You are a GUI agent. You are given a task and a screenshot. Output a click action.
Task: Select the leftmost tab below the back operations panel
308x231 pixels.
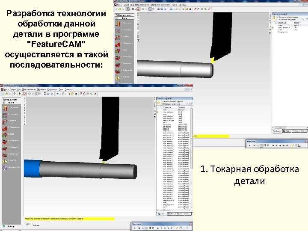point(277,131)
